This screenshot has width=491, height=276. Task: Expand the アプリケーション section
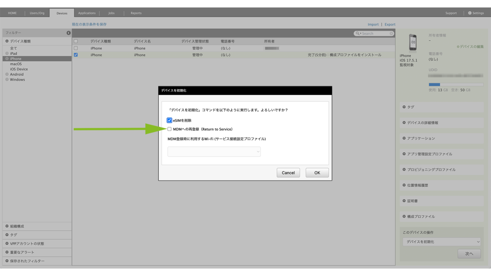tap(442, 138)
